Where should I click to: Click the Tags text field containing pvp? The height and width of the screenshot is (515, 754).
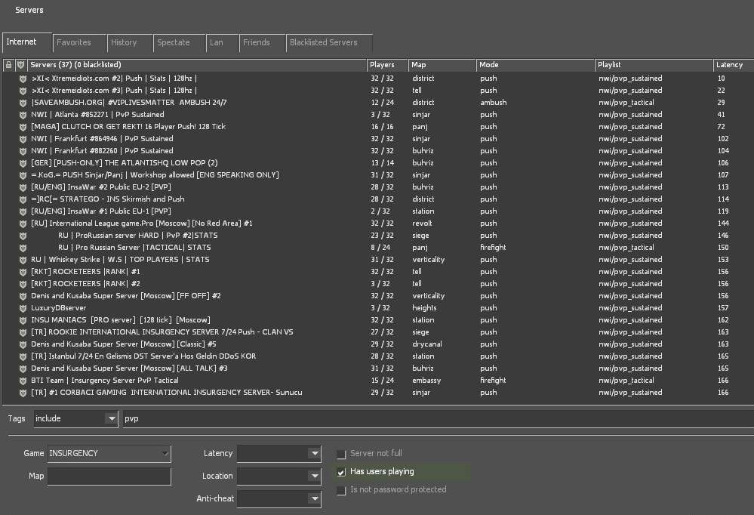[x=438, y=419]
